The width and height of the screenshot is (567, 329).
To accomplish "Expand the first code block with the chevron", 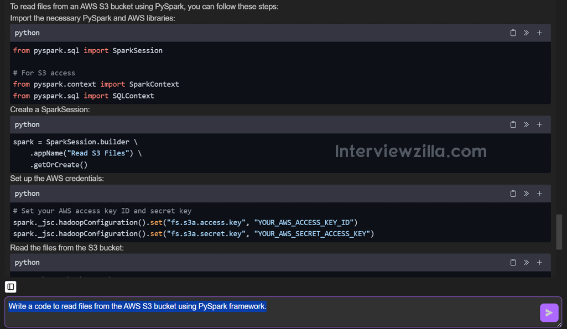I will (x=526, y=33).
